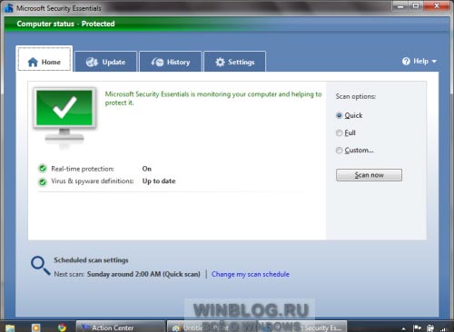Click the green checkmark monitor icon
Image resolution: width=454 pixels, height=332 pixels.
[64, 116]
